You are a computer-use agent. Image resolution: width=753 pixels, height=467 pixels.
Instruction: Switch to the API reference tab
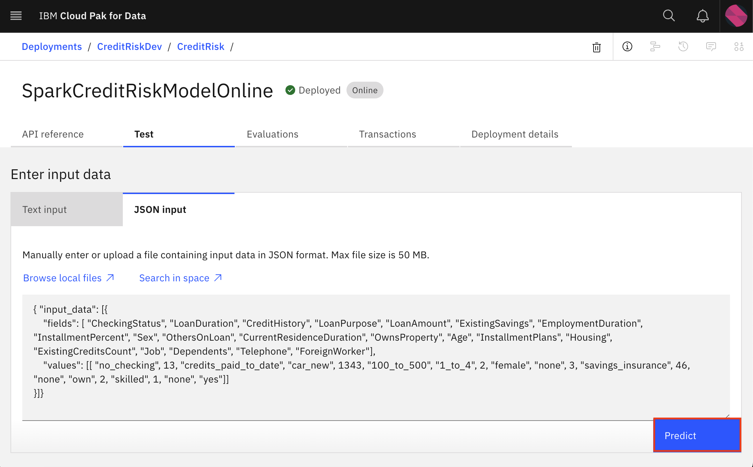click(52, 134)
